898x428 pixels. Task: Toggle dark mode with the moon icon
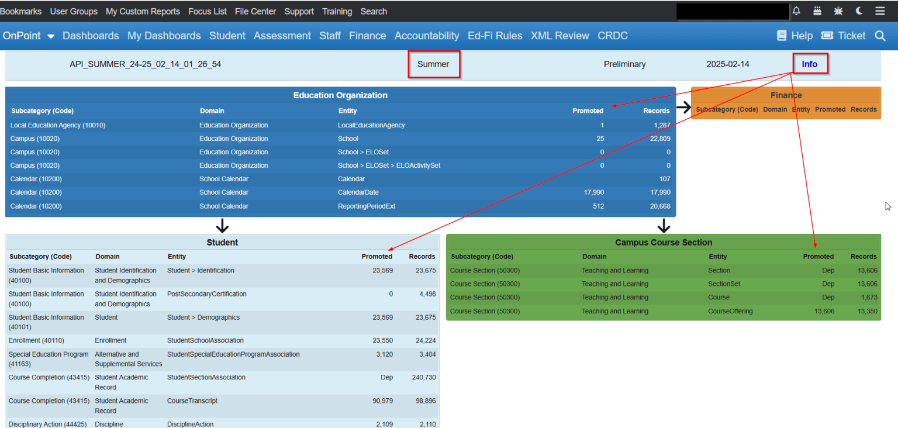pos(859,11)
